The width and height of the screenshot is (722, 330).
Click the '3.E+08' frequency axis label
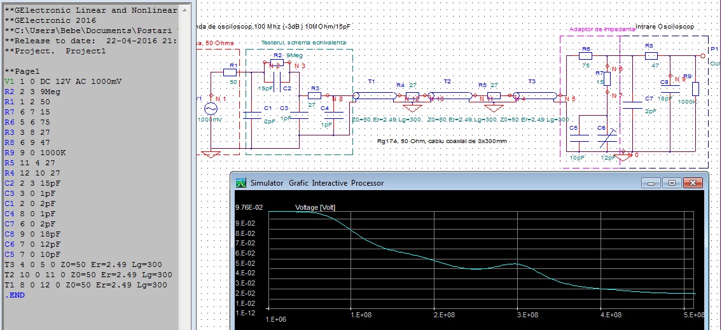(x=528, y=315)
